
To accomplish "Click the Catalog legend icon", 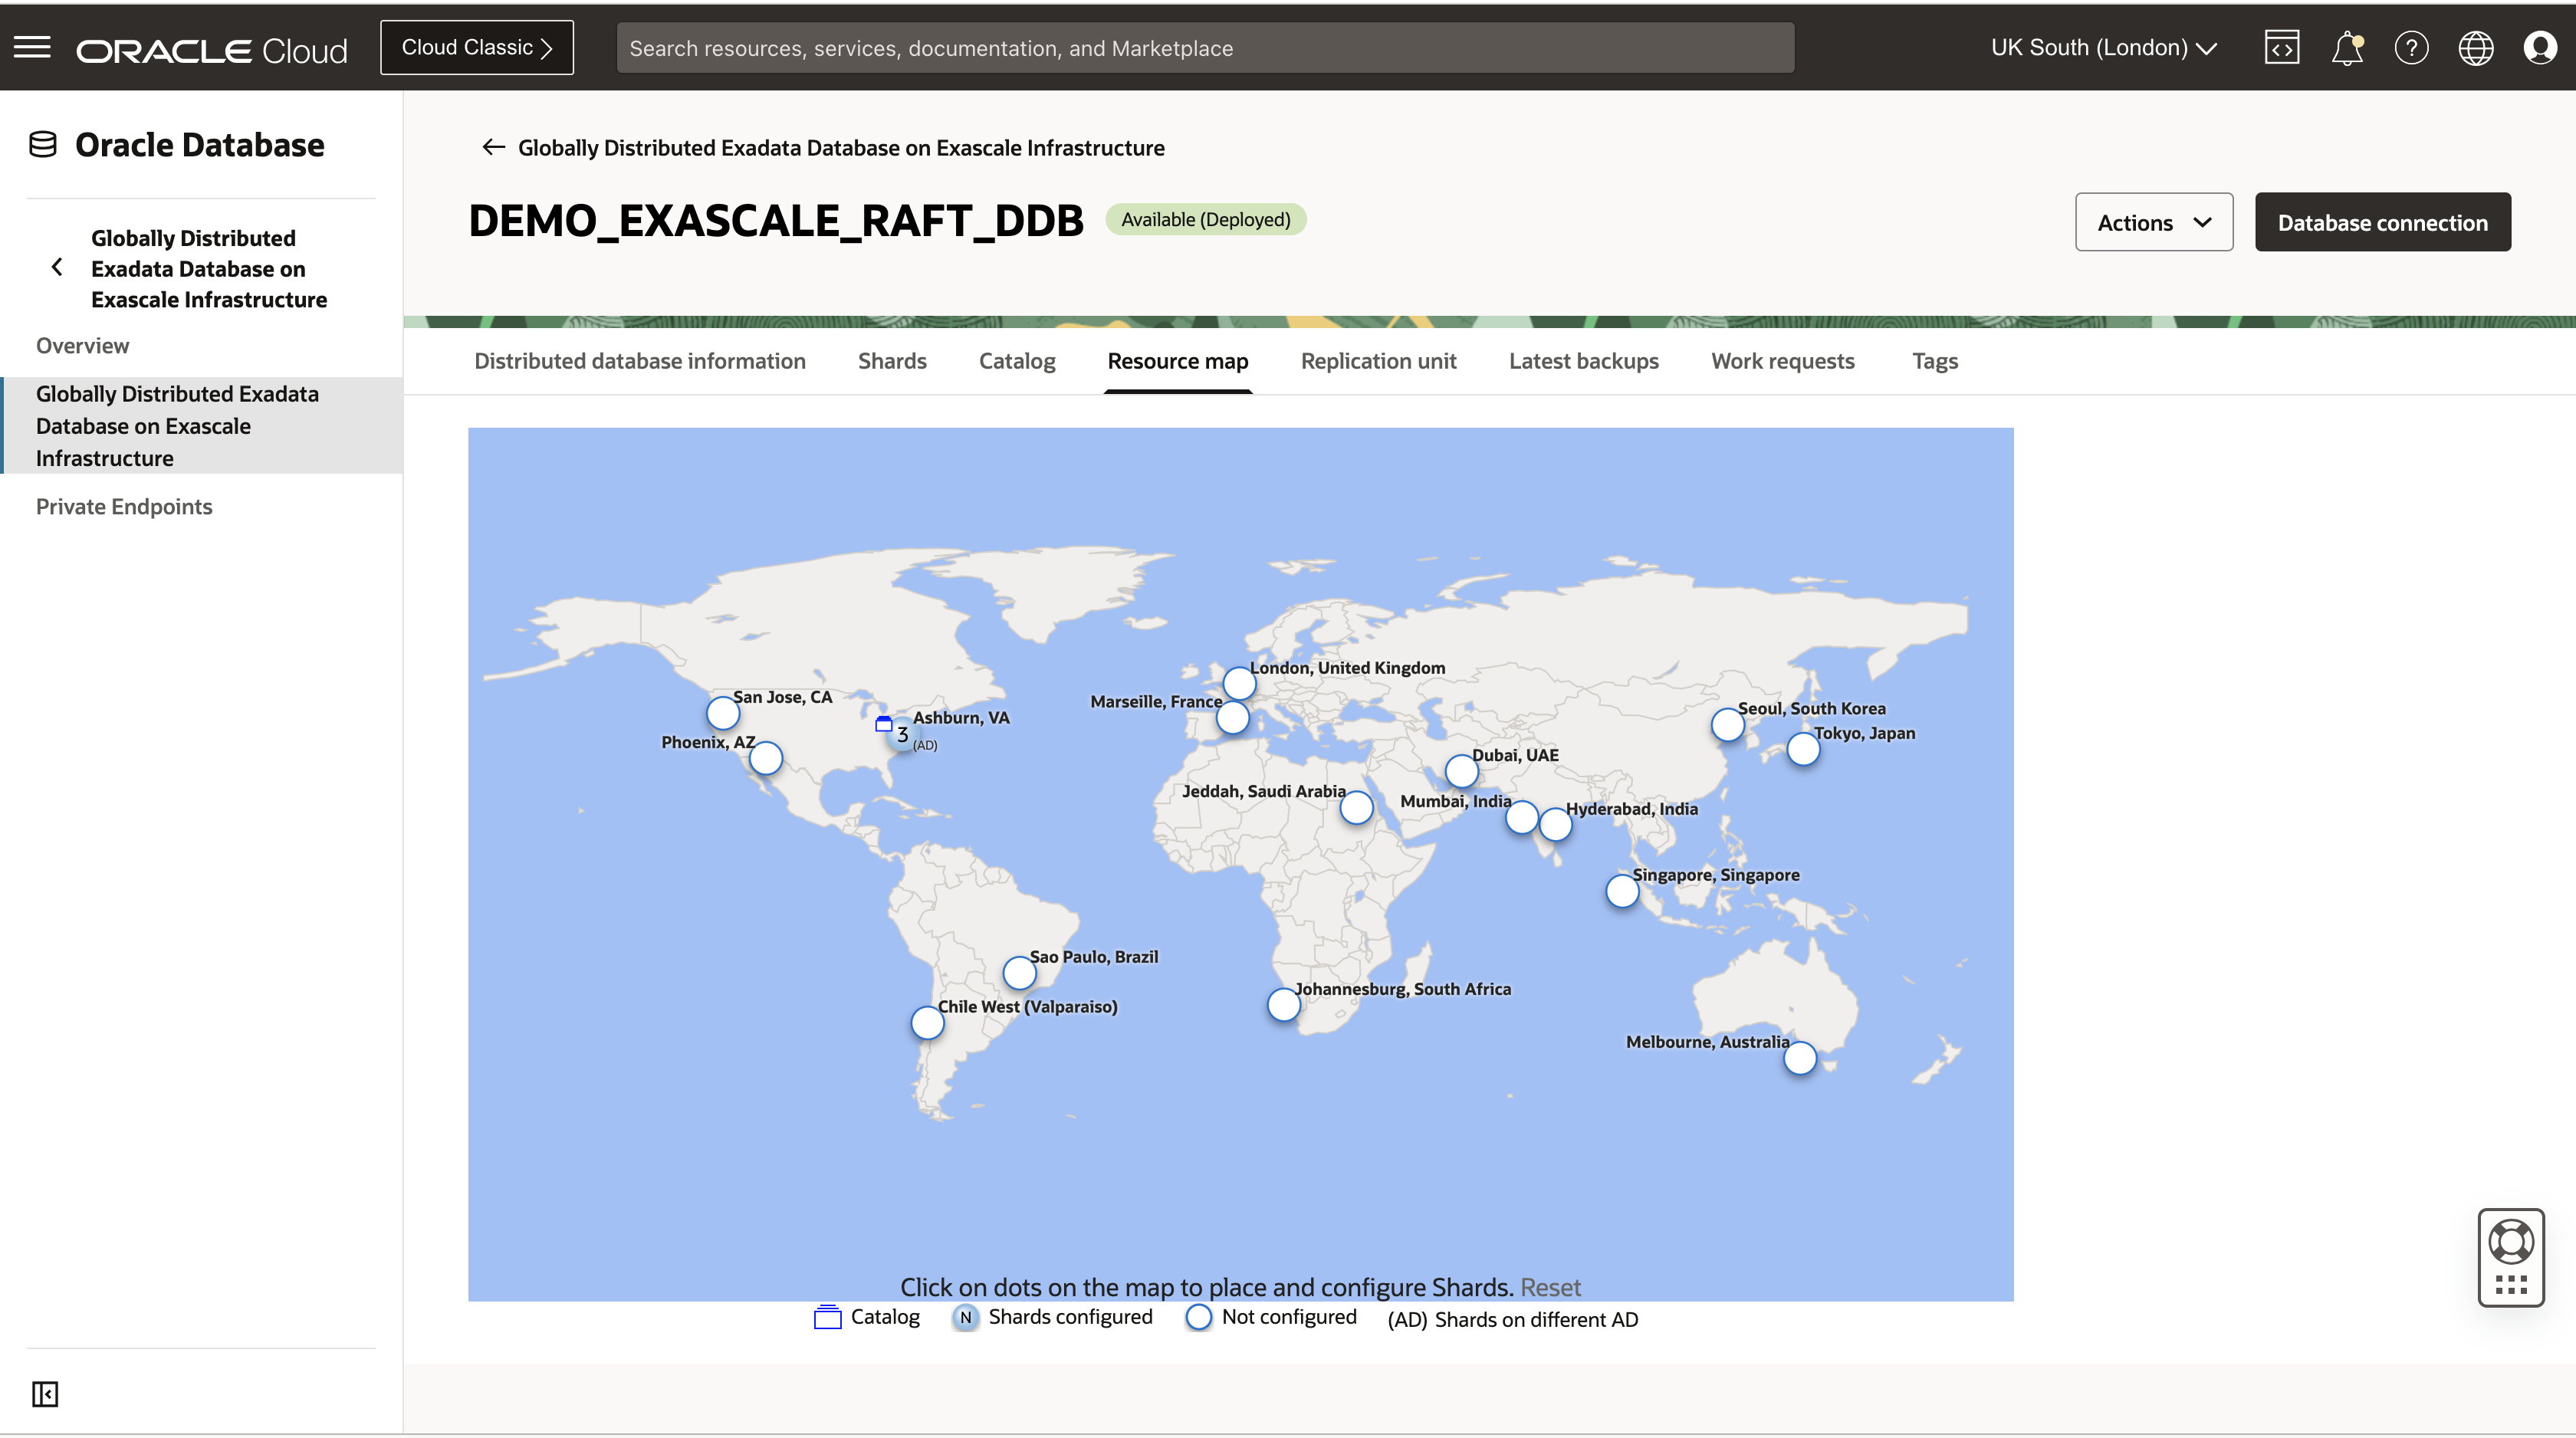I will pyautogui.click(x=826, y=1317).
